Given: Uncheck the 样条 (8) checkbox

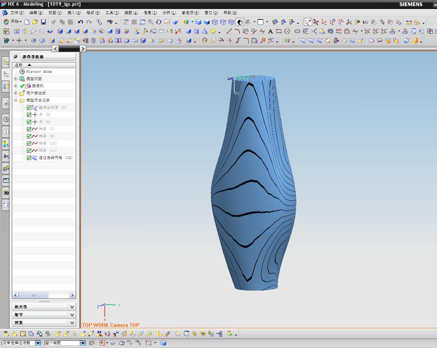Looking at the screenshot, I should point(29,136).
